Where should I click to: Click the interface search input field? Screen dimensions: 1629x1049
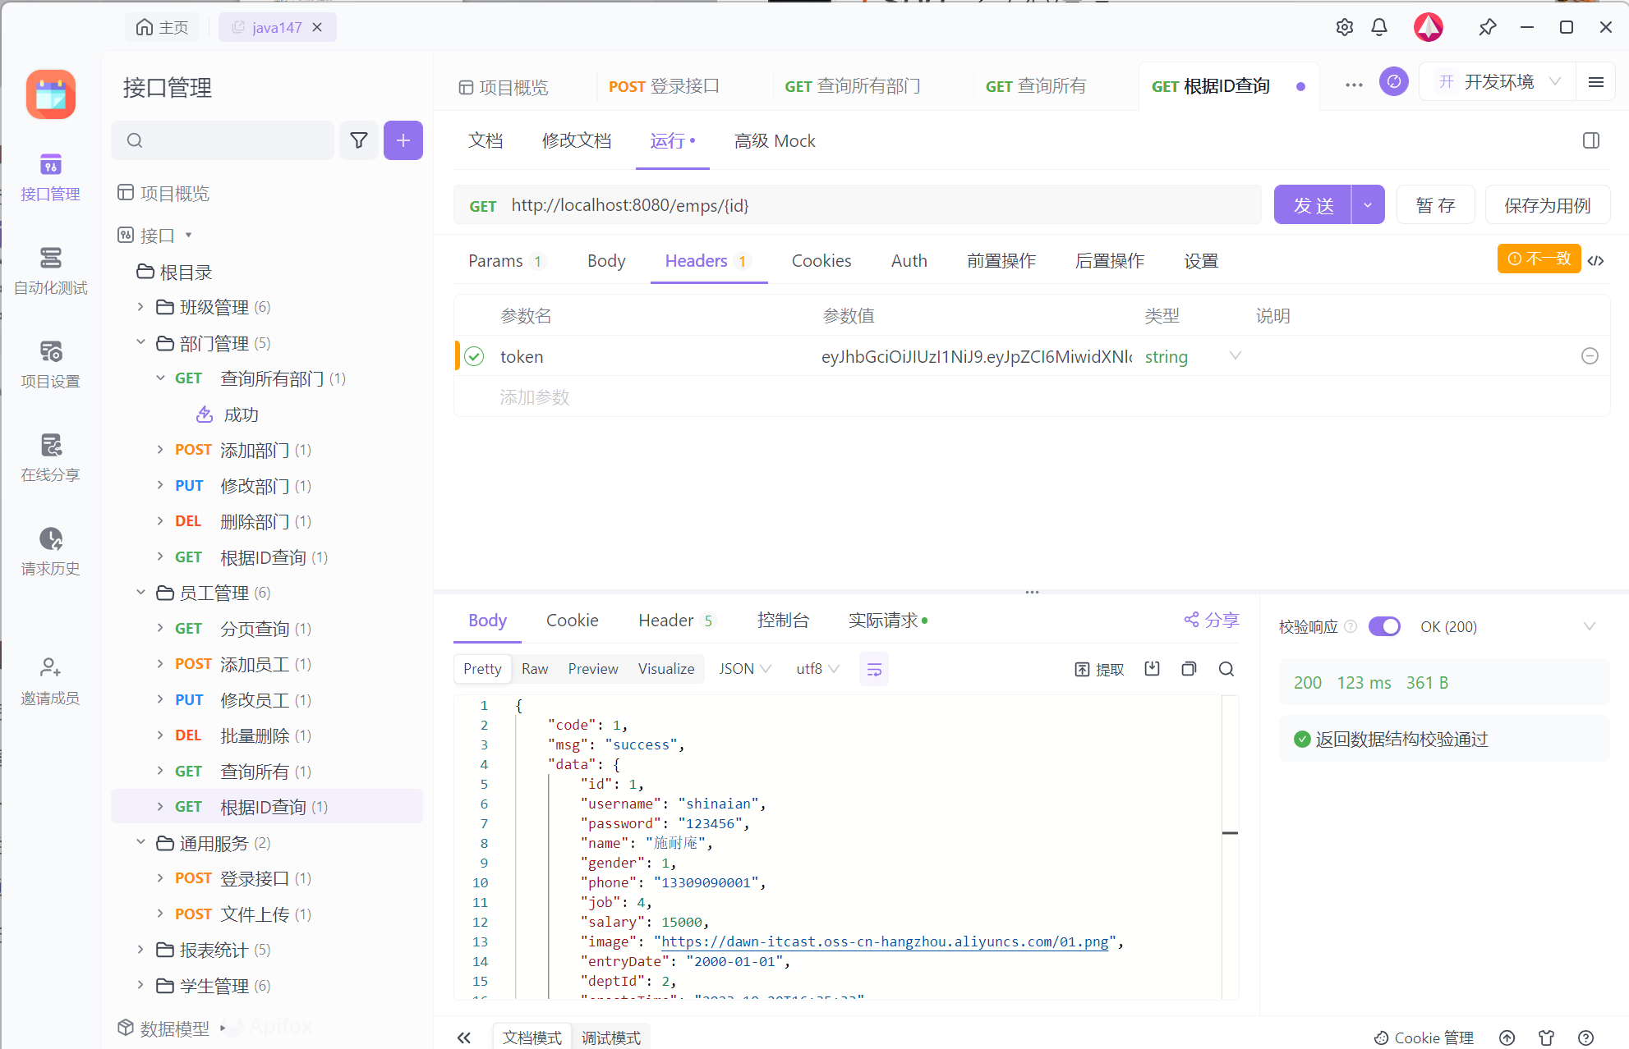(x=223, y=140)
